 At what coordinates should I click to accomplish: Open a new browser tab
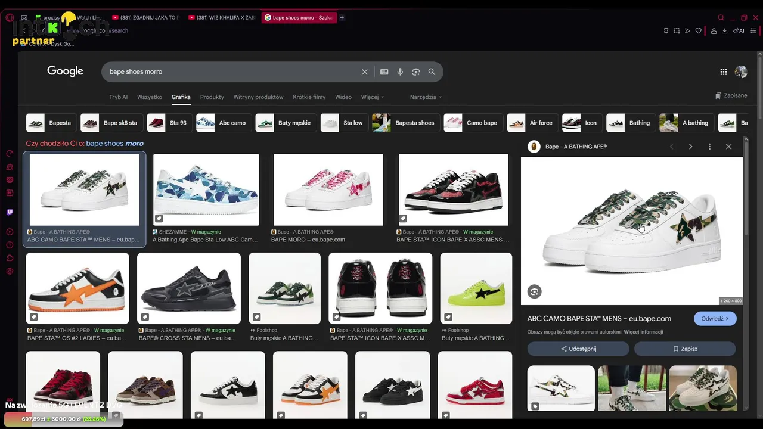(x=342, y=18)
